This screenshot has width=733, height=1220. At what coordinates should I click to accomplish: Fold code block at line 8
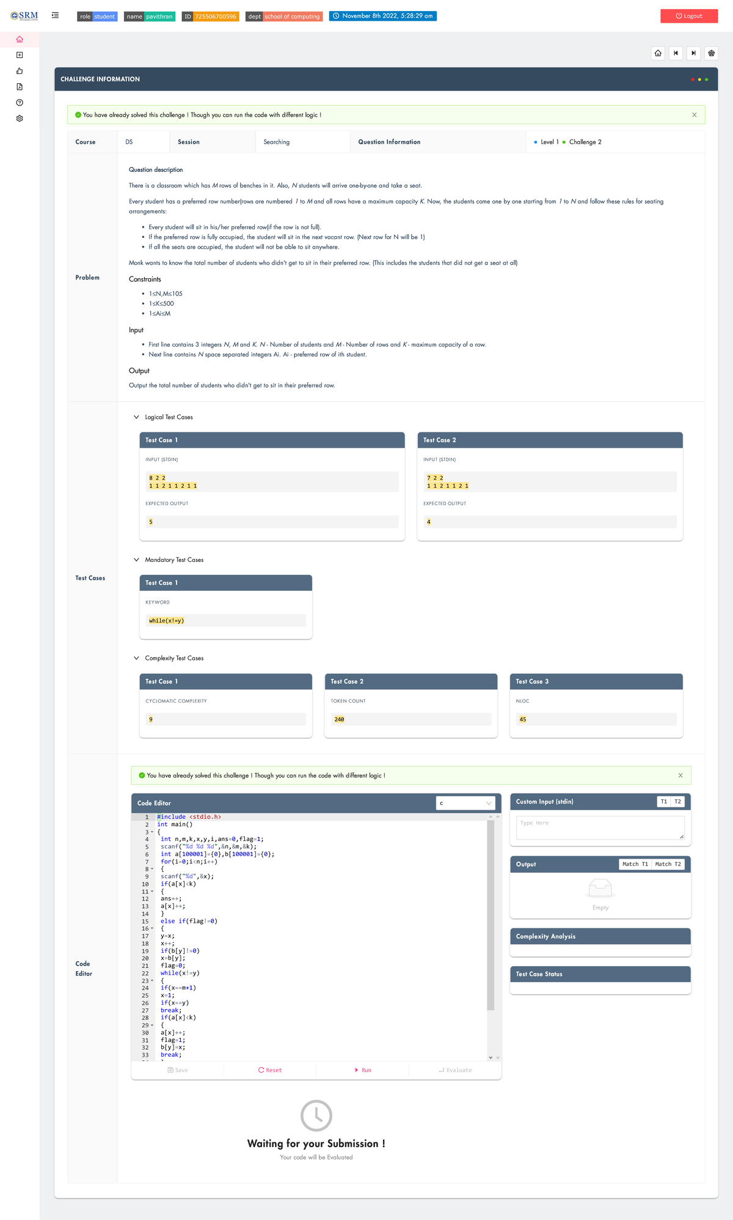(x=152, y=869)
